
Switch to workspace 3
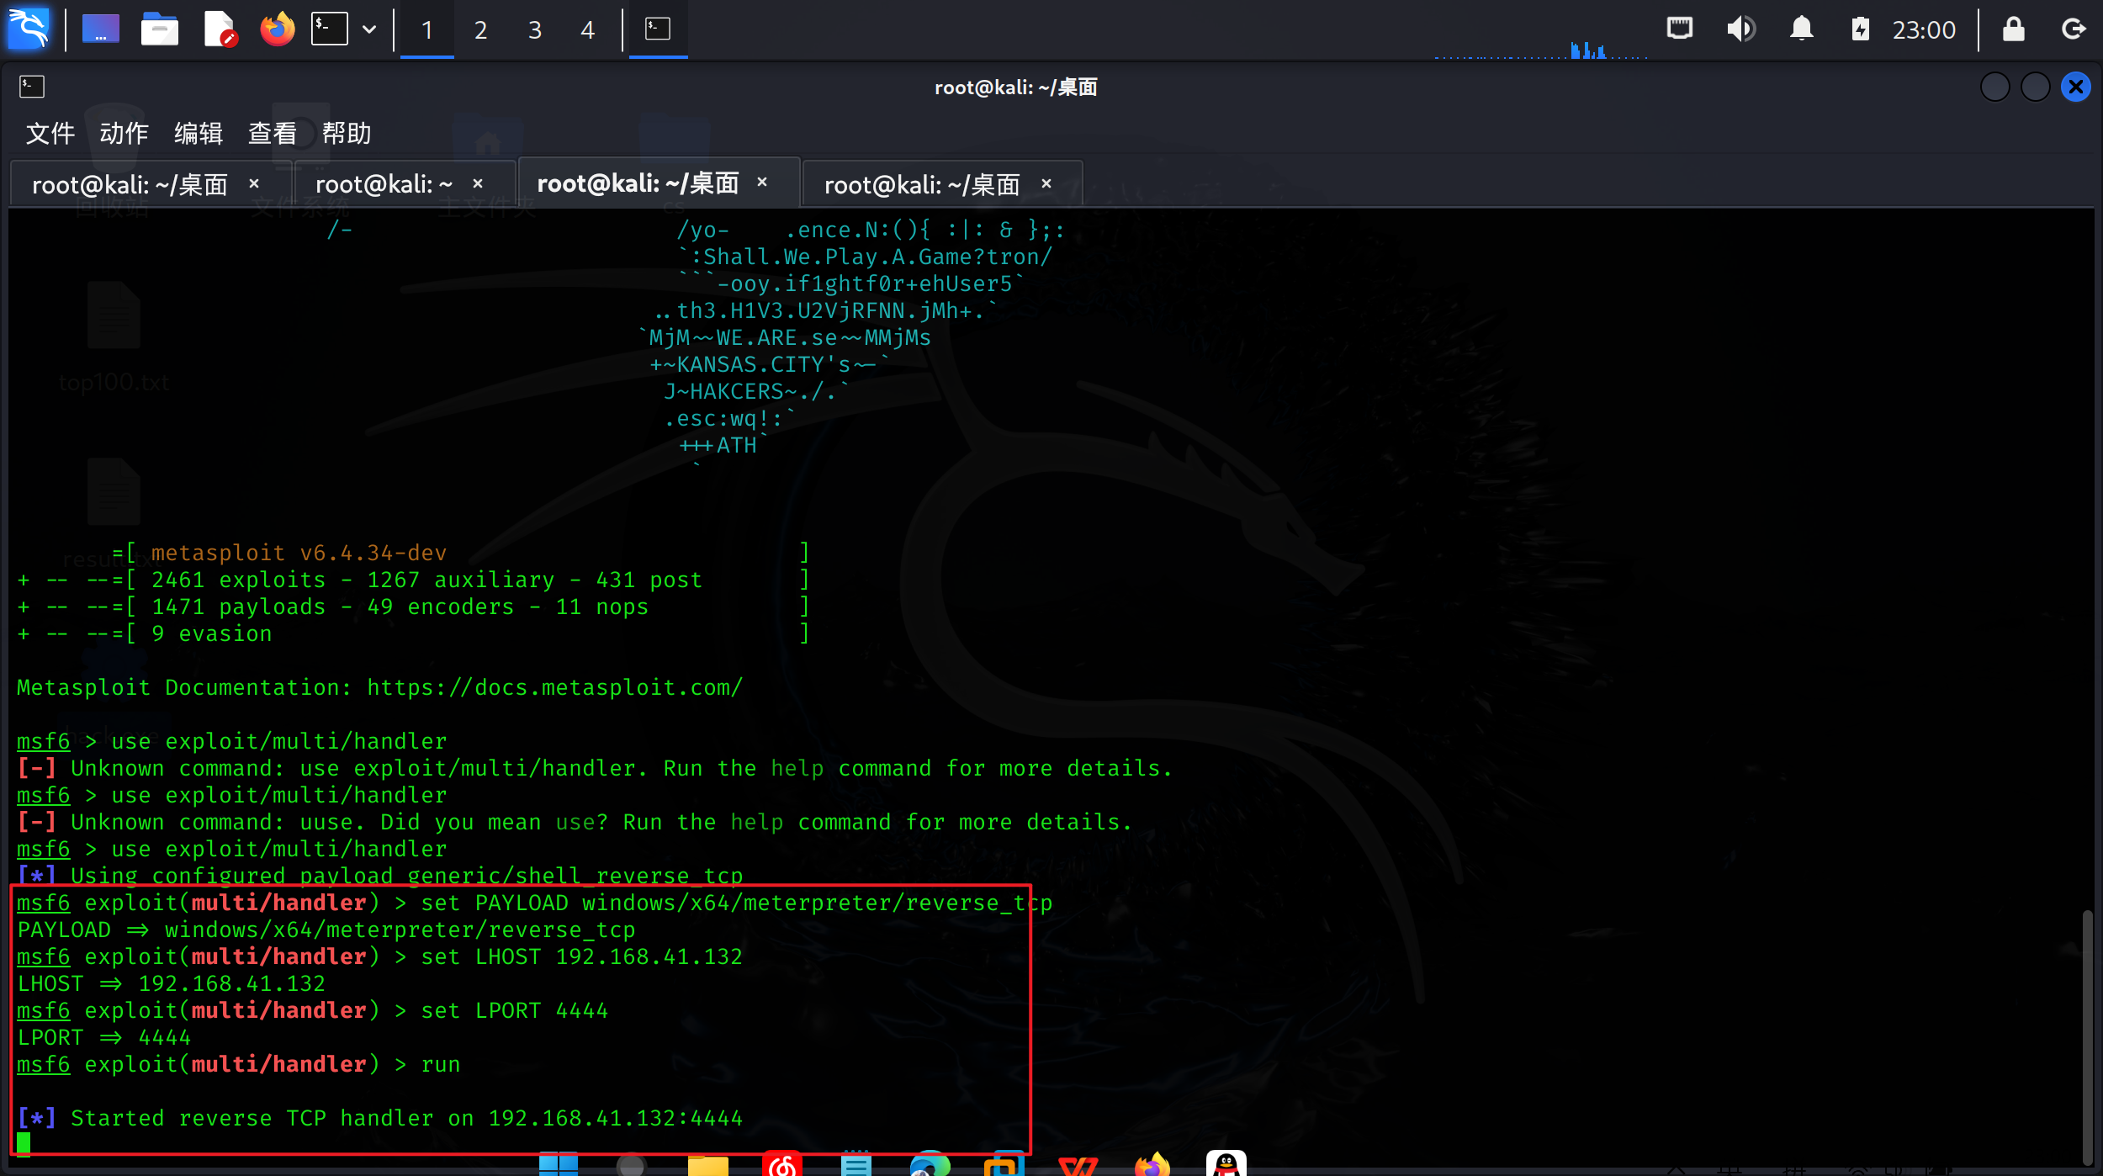534,30
